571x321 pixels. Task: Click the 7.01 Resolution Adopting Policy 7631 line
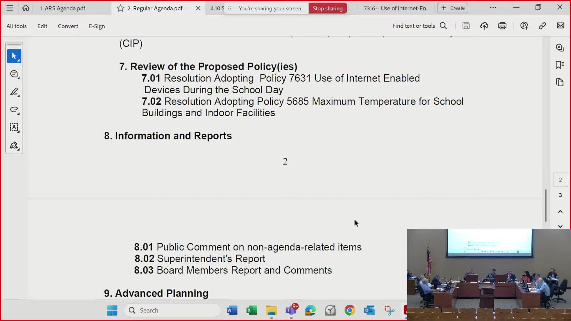click(x=281, y=84)
